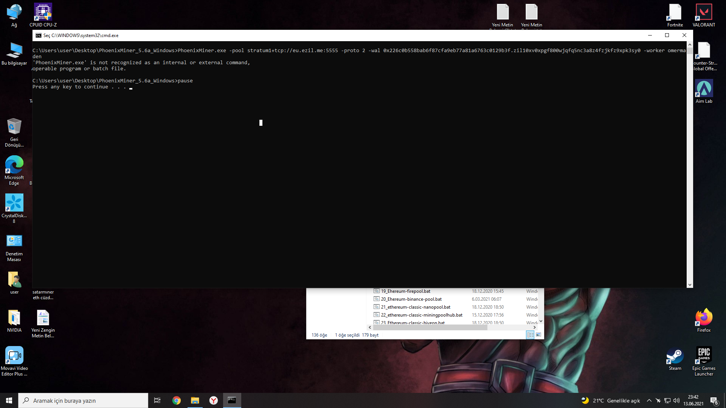The width and height of the screenshot is (726, 408).
Task: Open satarminer eth cüzdan desktop item
Action: 43,295
